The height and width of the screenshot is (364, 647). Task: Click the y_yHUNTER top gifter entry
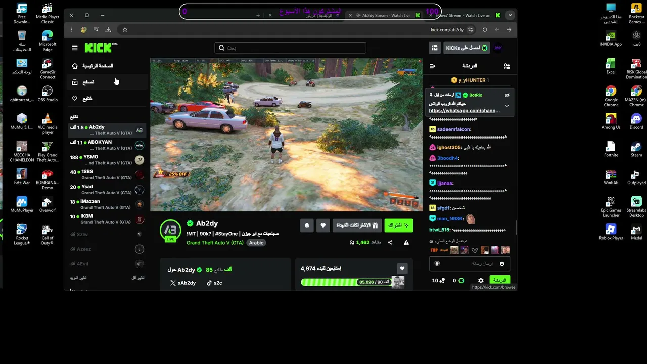click(470, 80)
